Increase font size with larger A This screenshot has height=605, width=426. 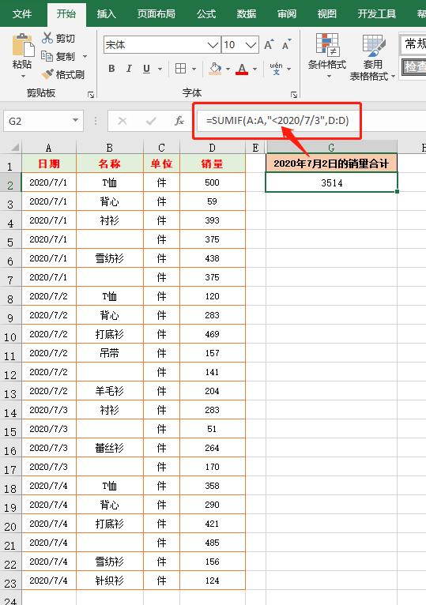(269, 45)
